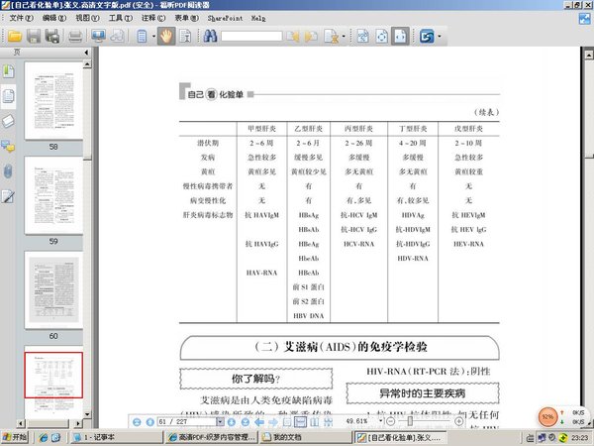The width and height of the screenshot is (594, 446).
Task: Click the Print icon
Action: 75,37
